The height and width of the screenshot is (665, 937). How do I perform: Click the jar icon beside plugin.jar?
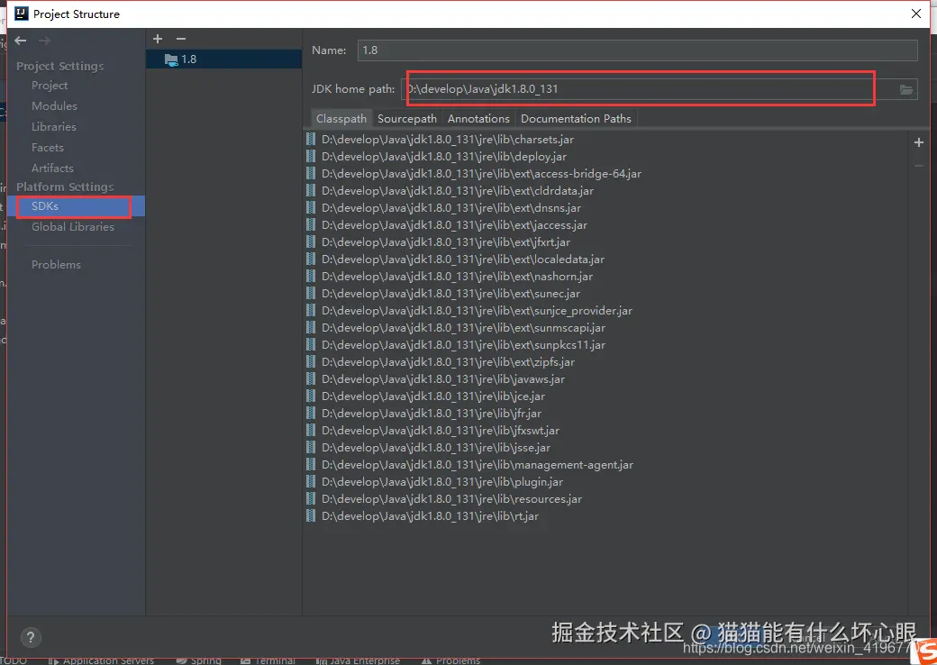point(311,482)
